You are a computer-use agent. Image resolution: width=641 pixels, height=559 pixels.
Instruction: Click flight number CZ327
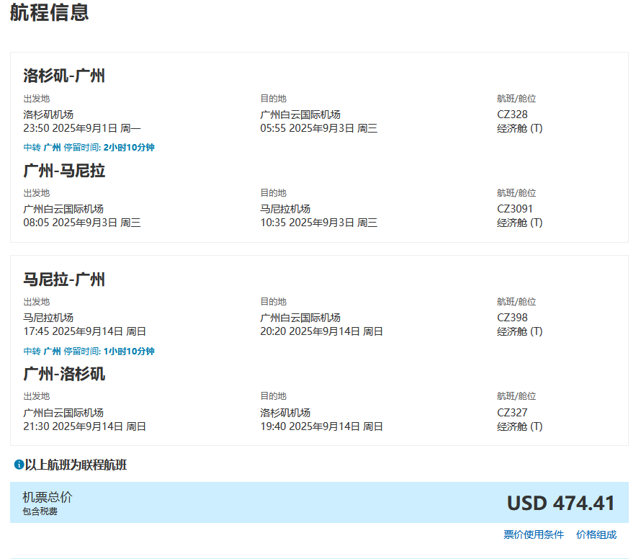[x=512, y=413]
